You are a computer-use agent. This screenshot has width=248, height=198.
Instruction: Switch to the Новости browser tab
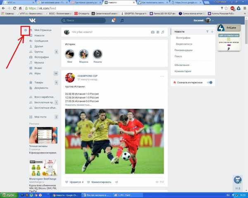(119, 2)
